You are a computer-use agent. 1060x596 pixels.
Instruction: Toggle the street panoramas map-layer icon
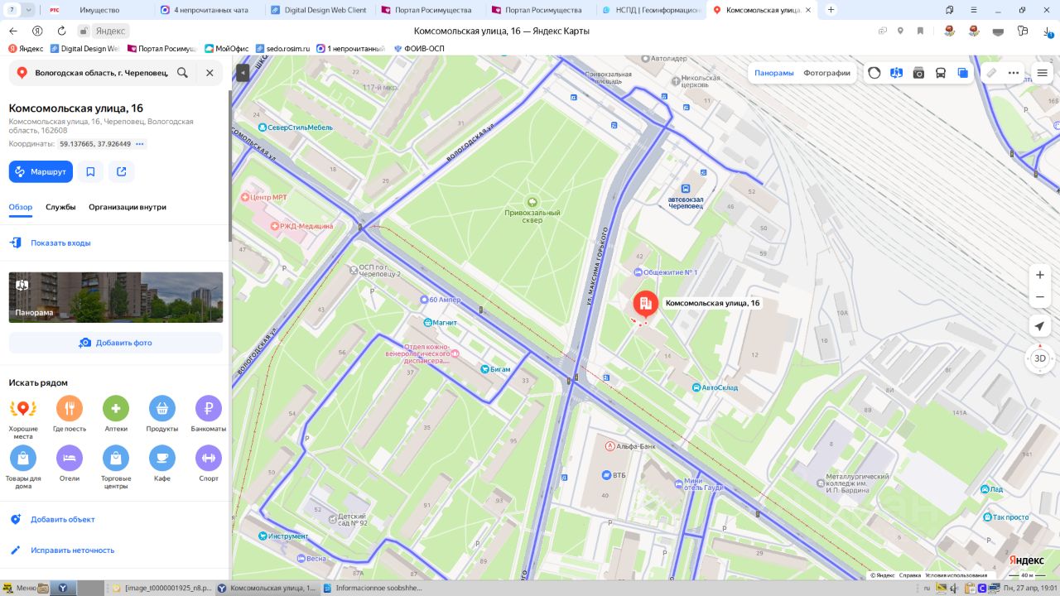(x=896, y=73)
